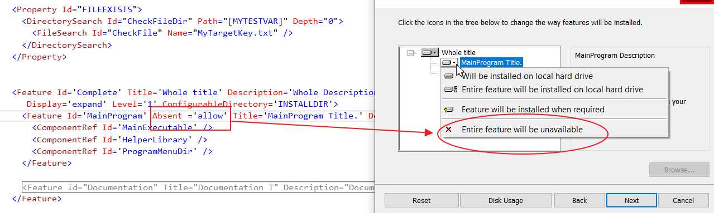Open the MainProgram Title feature dropdown icon
Viewport: 714px width, 213px height.
pos(449,62)
